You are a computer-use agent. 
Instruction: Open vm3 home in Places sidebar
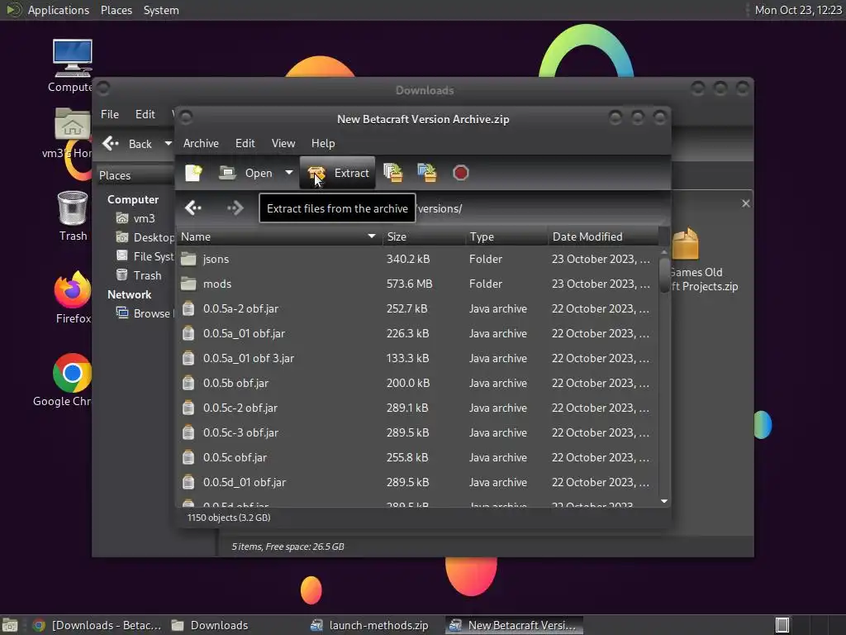(144, 218)
